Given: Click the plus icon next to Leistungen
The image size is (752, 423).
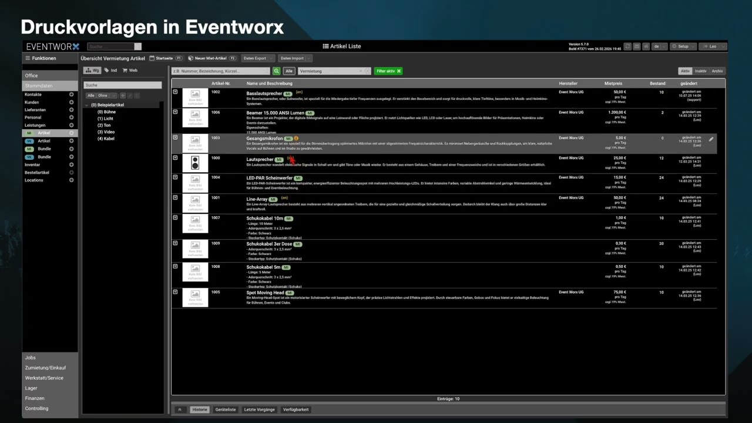Looking at the screenshot, I should coord(72,125).
